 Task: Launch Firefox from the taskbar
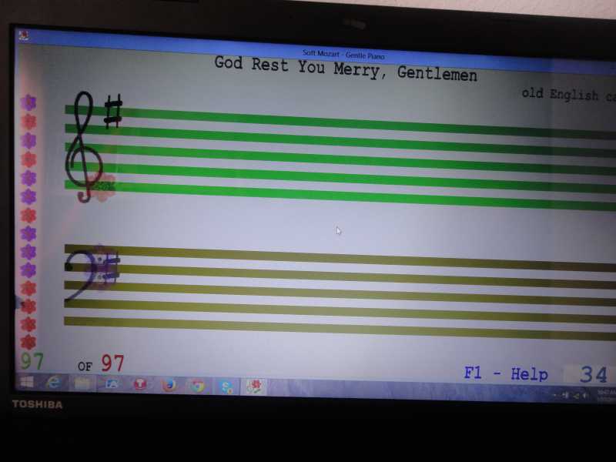[x=169, y=385]
